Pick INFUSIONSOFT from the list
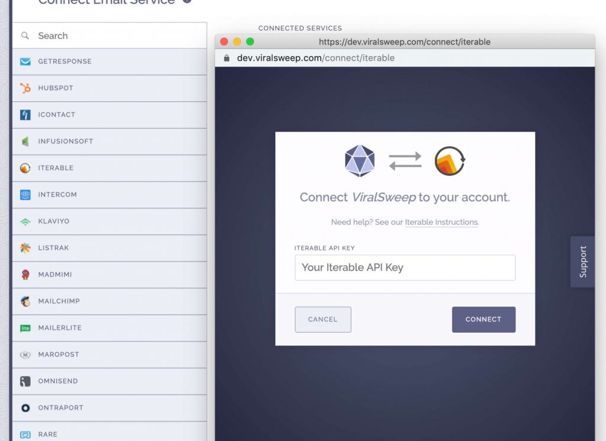Screen dimensions: 606x441 coord(109,141)
